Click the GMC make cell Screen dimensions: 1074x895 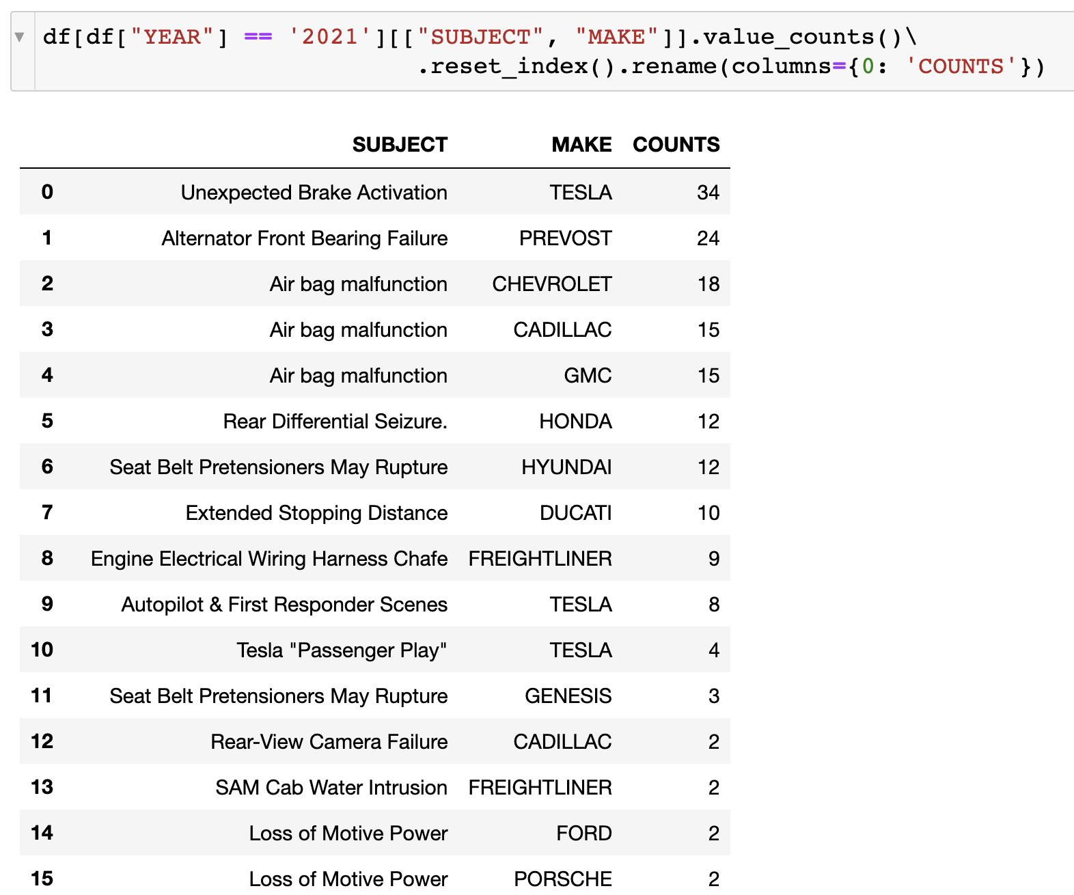588,376
